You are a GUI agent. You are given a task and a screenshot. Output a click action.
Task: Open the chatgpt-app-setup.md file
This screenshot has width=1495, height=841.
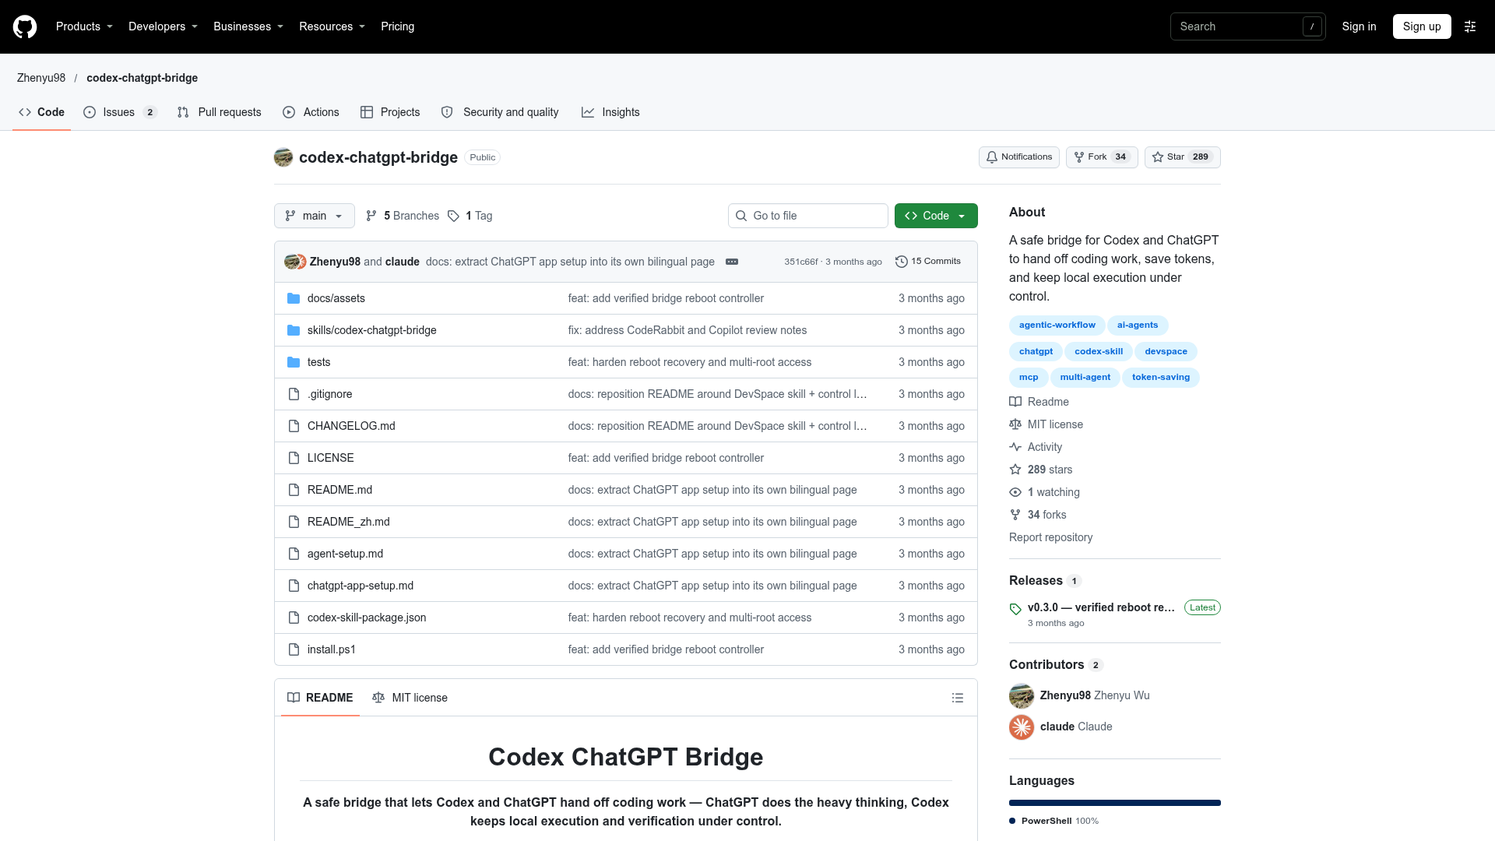(361, 586)
